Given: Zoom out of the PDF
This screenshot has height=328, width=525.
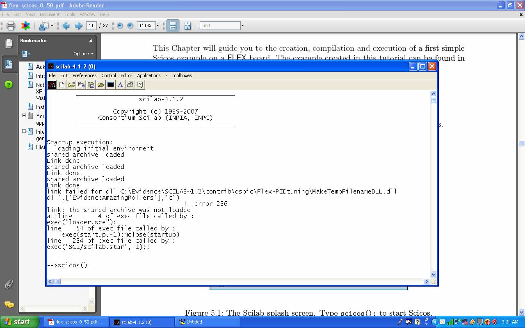Looking at the screenshot, I should pos(120,25).
